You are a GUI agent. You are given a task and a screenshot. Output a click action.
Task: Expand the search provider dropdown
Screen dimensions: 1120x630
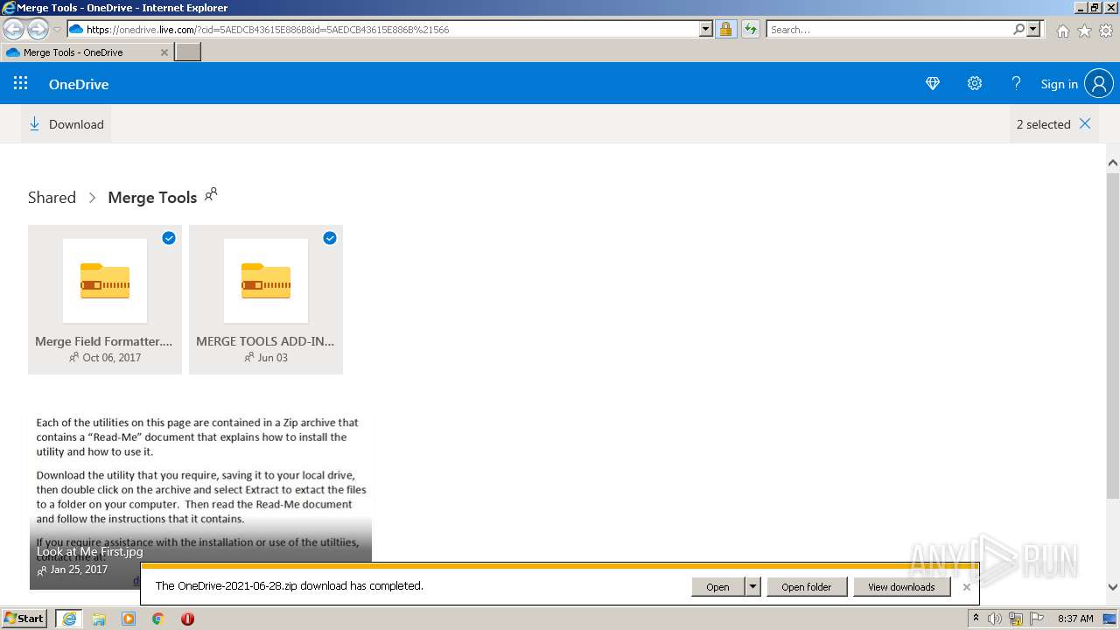1034,29
